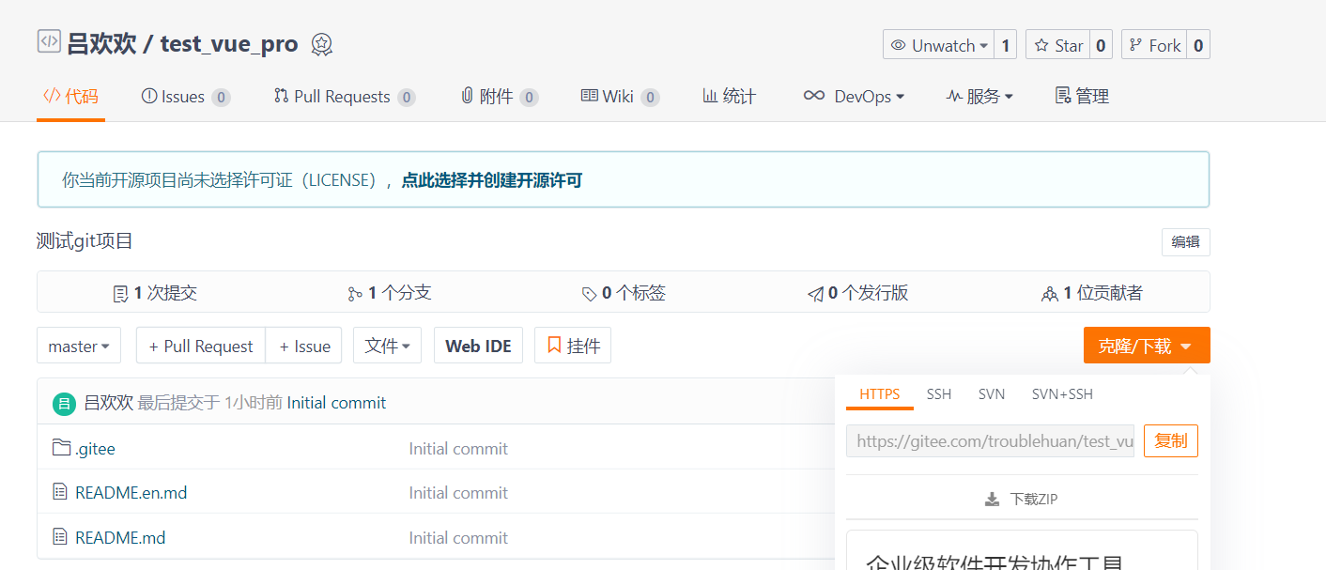1326x570 pixels.
Task: Open the .gitee folder
Action: coord(95,448)
